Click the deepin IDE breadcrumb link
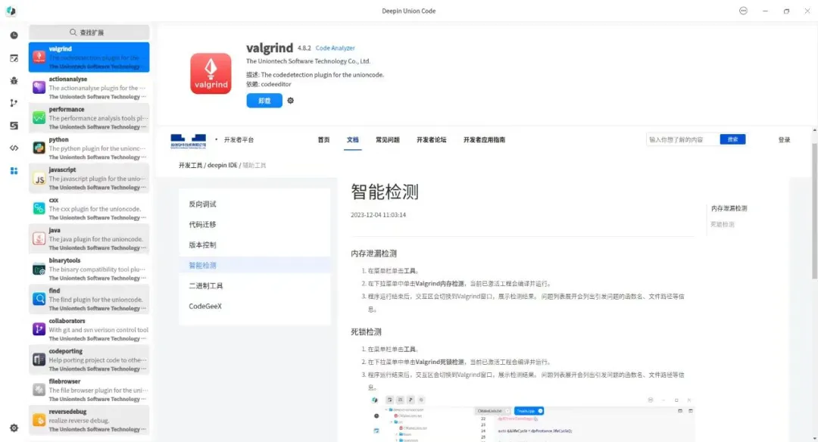The image size is (818, 442). tap(222, 165)
